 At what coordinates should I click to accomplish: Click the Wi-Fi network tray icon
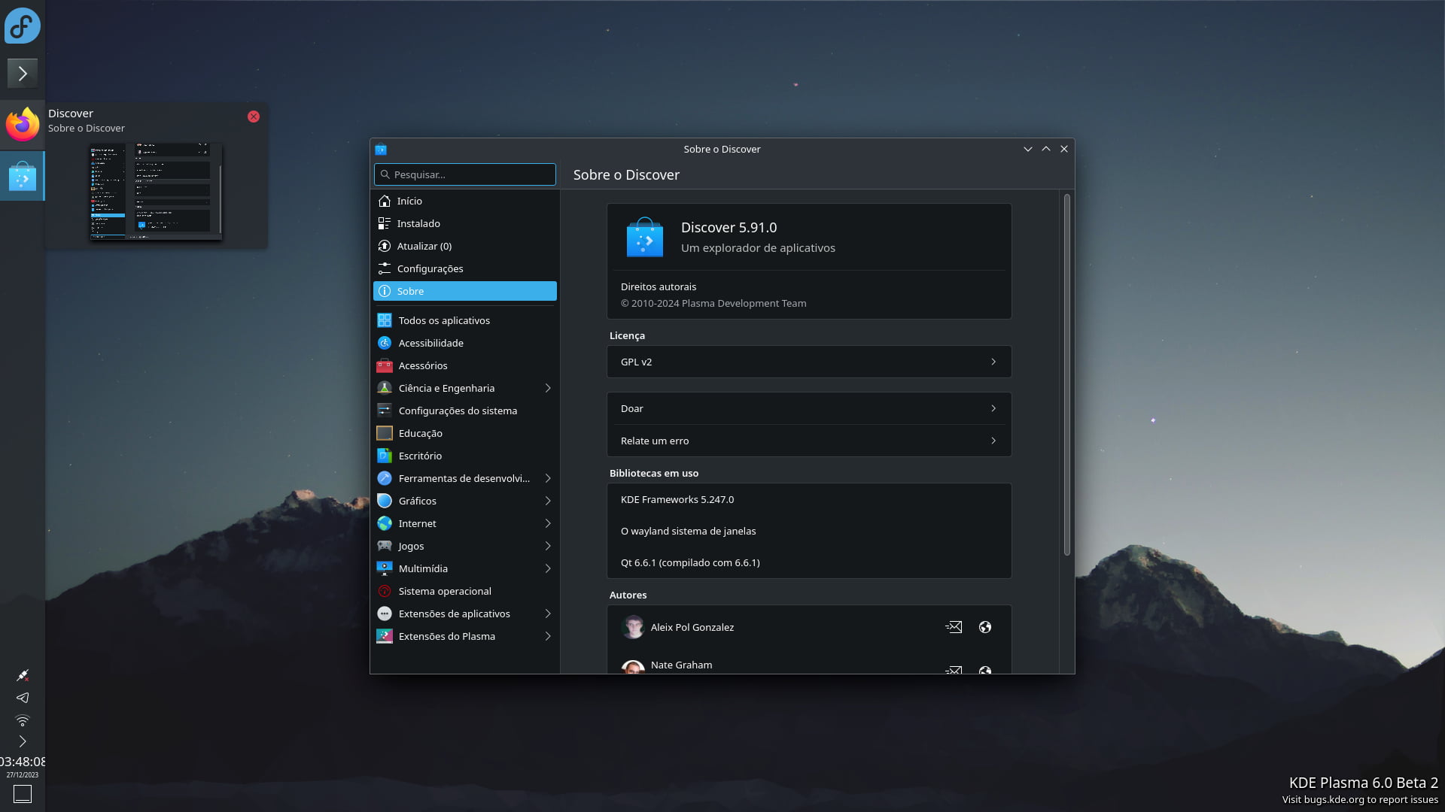click(x=23, y=720)
